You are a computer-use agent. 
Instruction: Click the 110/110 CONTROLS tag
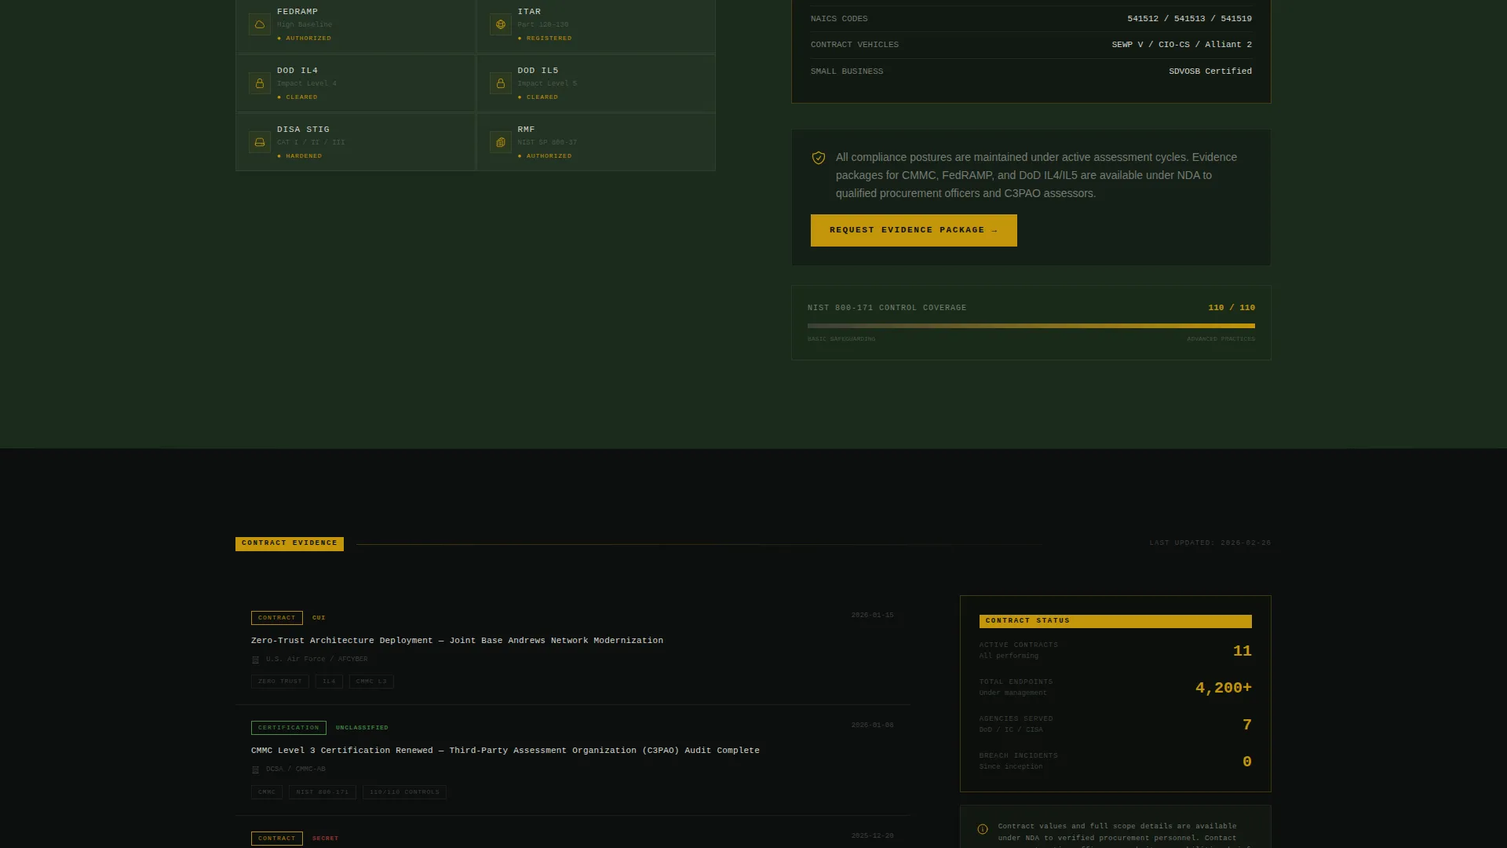click(x=404, y=792)
